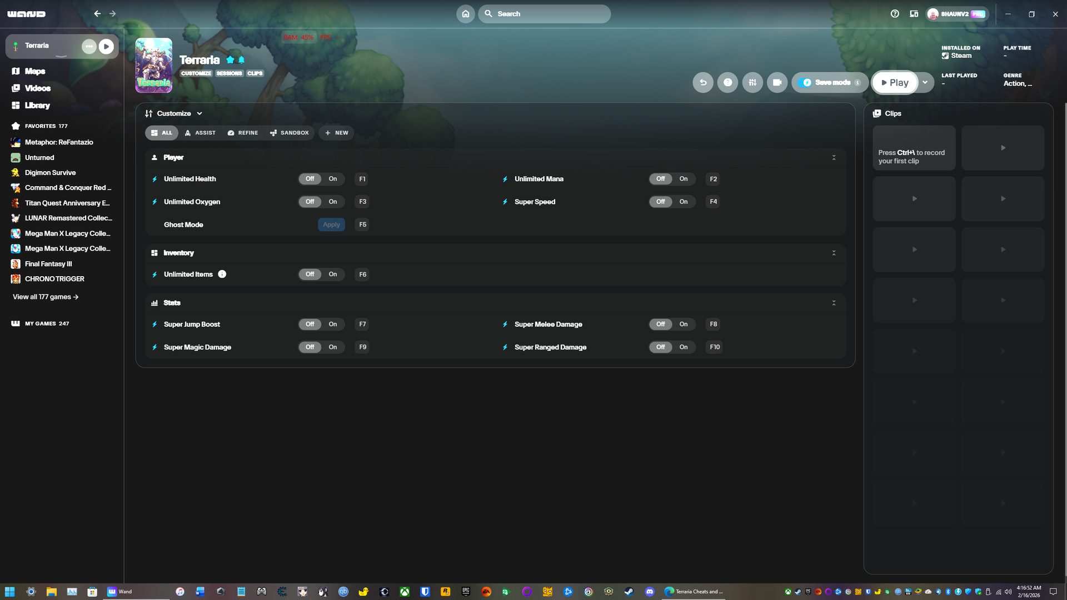Click the notification bell next to Terraria title
Viewport: 1067px width, 600px height.
pyautogui.click(x=242, y=59)
